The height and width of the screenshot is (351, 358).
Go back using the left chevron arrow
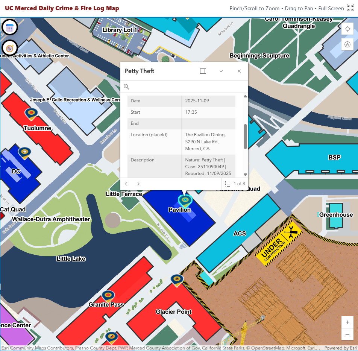126,184
